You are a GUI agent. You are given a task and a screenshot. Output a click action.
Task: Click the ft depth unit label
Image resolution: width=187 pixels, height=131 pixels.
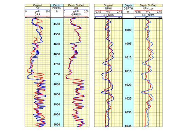(x=57, y=12)
